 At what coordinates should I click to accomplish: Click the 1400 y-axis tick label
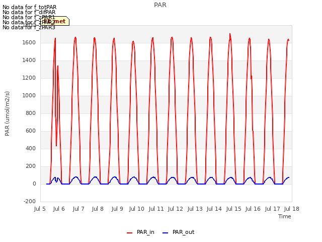[x=29, y=60]
